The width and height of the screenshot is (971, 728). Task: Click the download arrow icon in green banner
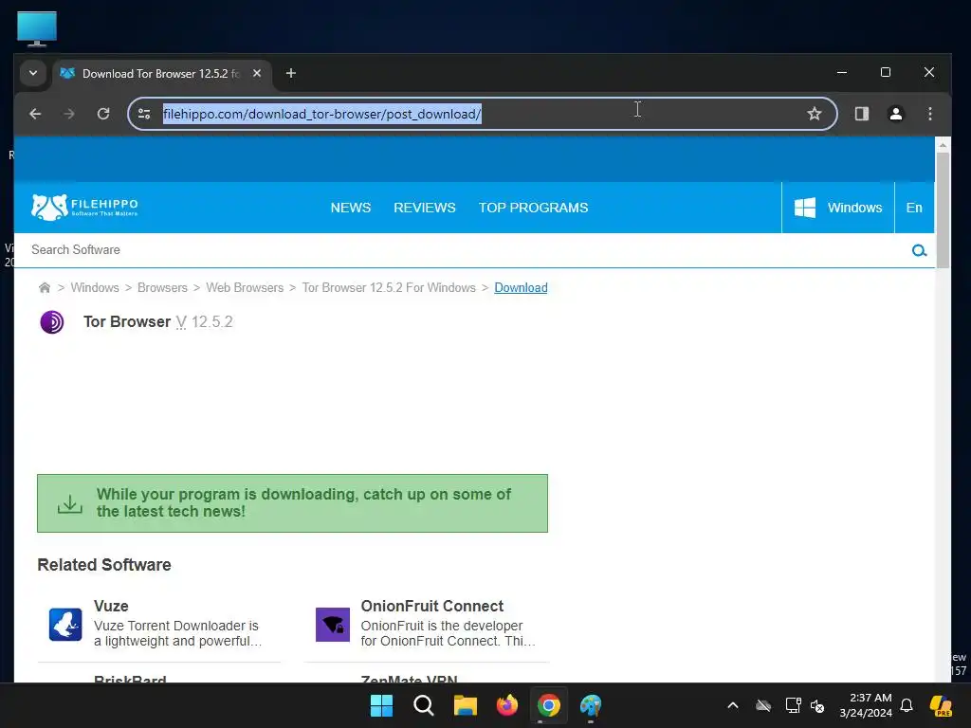70,503
